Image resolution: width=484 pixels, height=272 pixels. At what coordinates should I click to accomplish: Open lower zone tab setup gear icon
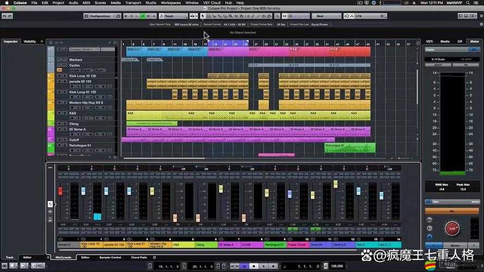point(155,257)
